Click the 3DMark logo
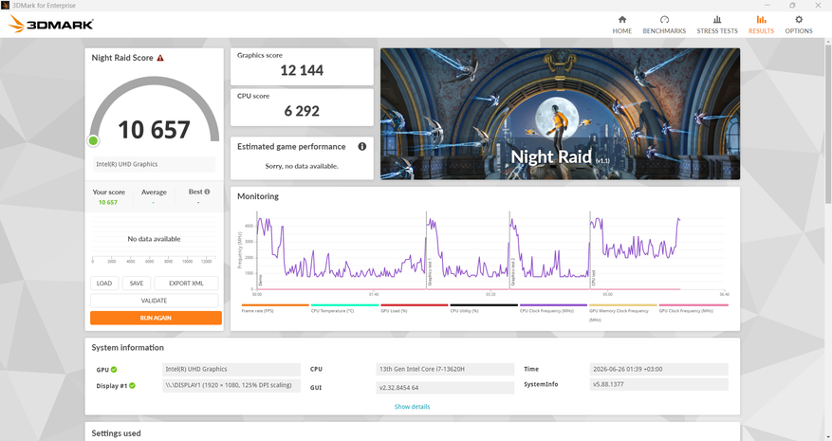832x441 pixels. pyautogui.click(x=51, y=24)
